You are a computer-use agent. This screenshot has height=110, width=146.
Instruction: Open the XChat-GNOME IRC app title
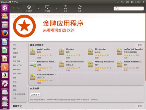pyautogui.click(x=133, y=62)
